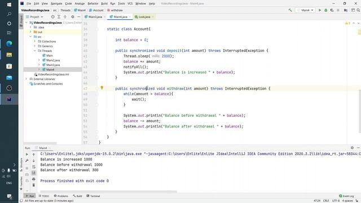Open the Search Everywhere magnifier
Screen dimensions: 361x203
(x=358, y=10)
